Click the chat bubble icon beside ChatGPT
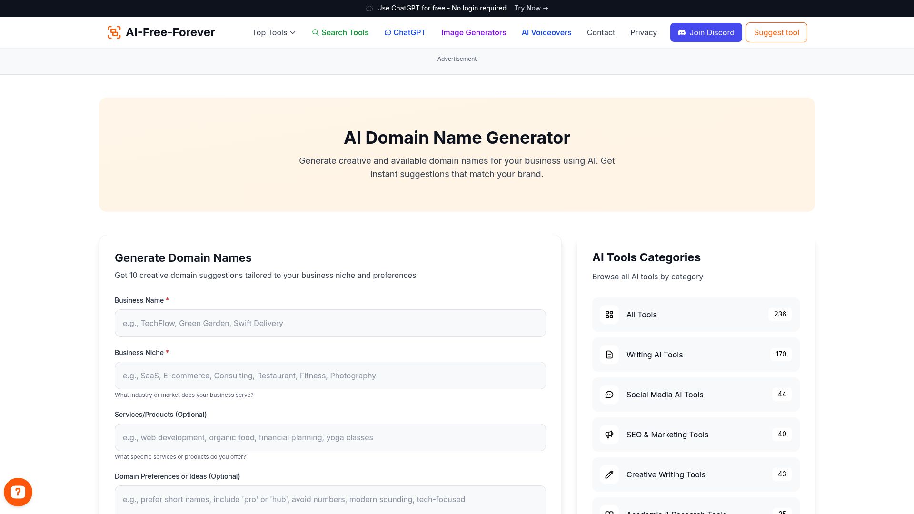This screenshot has width=914, height=514. 388,32
